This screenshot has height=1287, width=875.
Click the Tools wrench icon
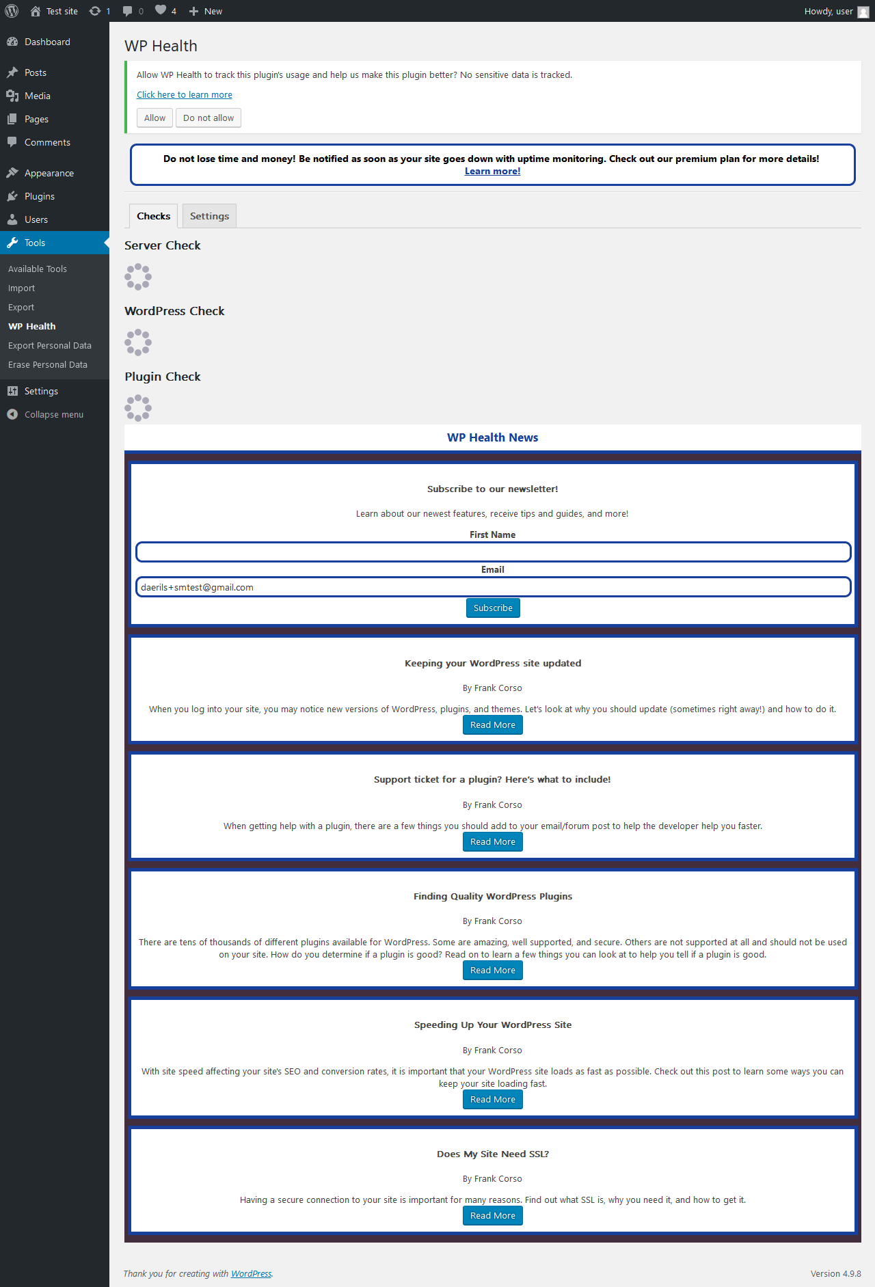(12, 243)
